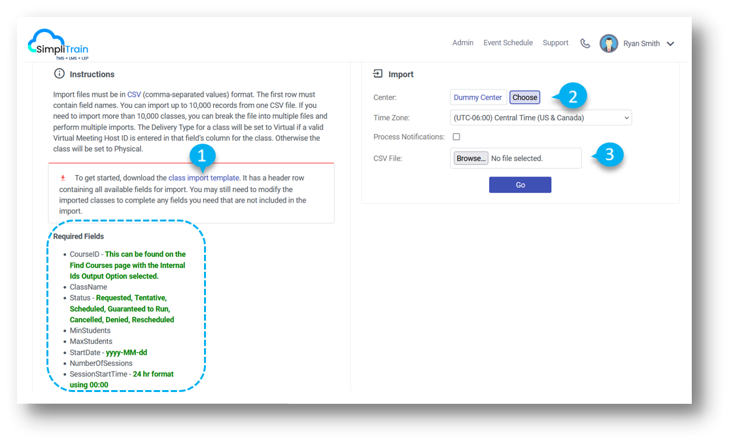Viewport: 731px width, 443px height.
Task: Open the Support page
Action: 555,43
